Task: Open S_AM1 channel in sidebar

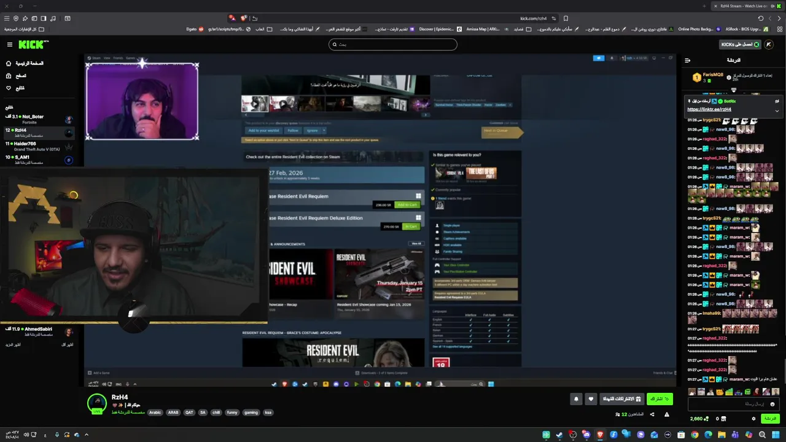Action: point(38,160)
